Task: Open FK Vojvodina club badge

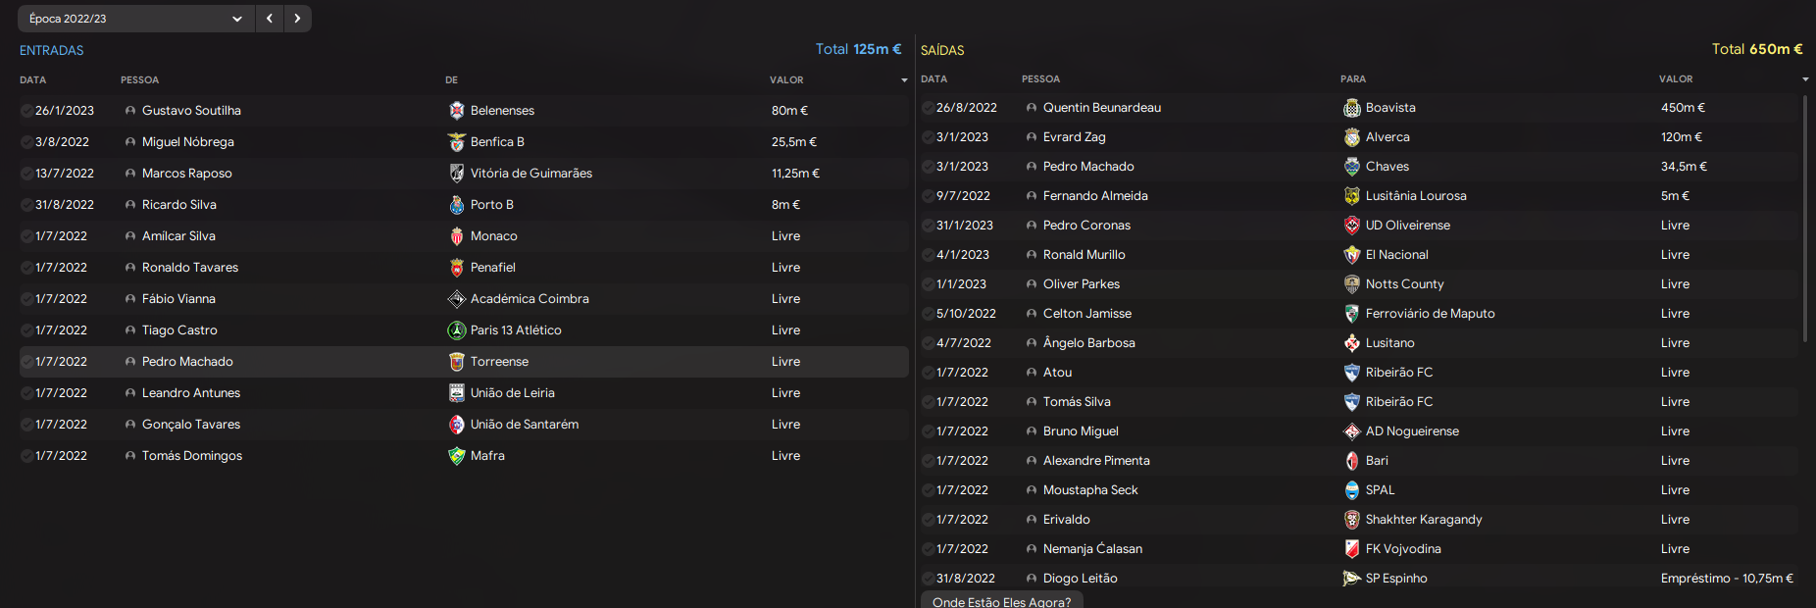Action: point(1352,549)
